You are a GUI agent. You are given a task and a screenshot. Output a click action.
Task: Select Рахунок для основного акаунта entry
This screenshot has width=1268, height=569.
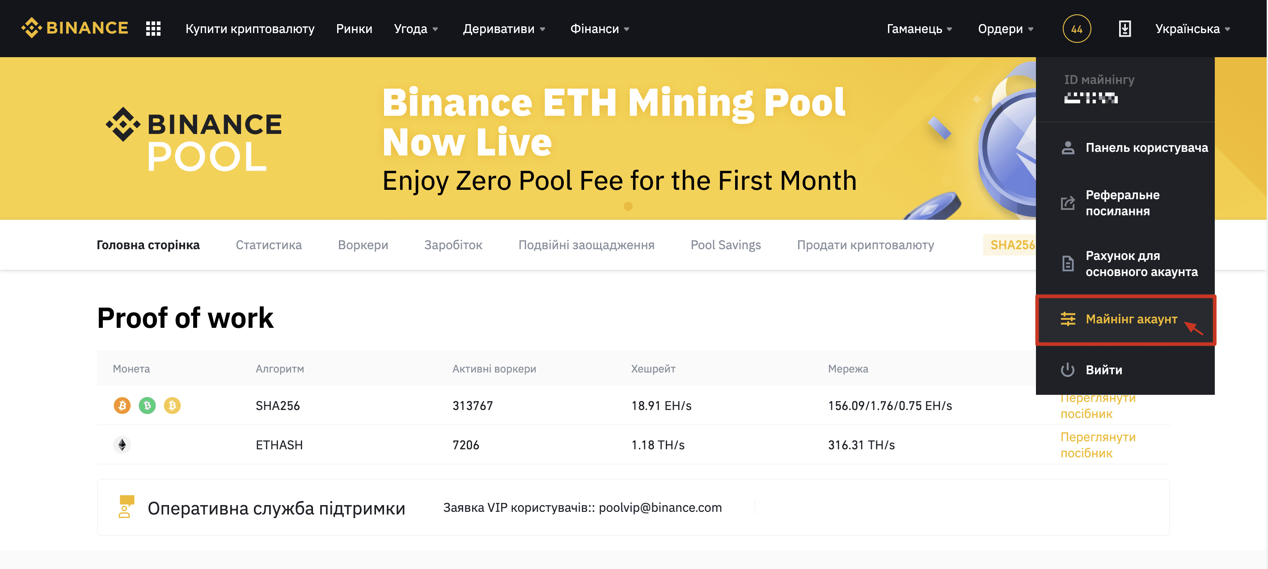coord(1125,264)
